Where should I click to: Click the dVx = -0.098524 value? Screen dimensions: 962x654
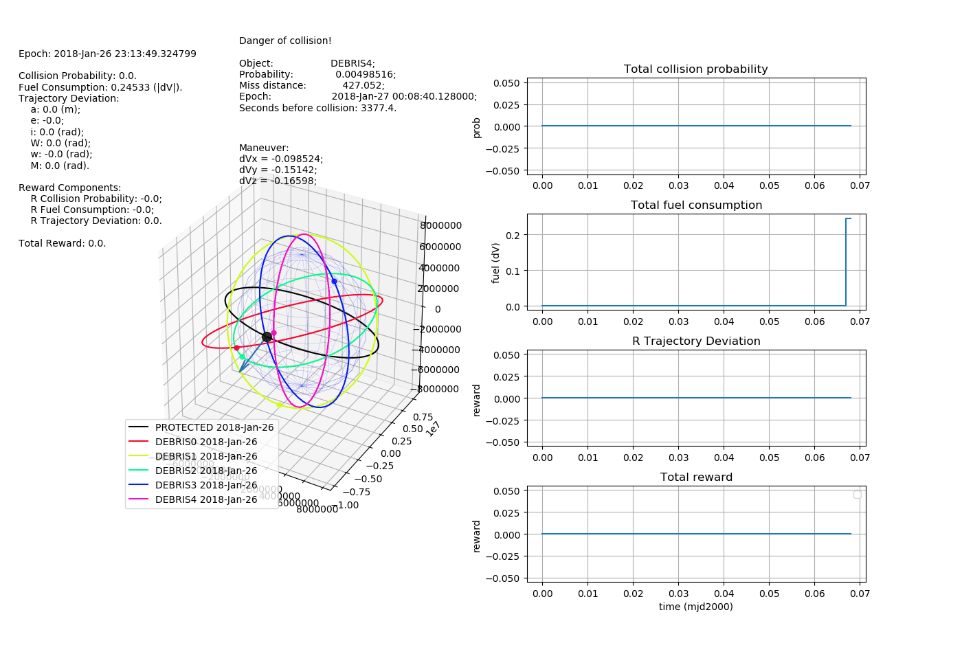pyautogui.click(x=281, y=159)
